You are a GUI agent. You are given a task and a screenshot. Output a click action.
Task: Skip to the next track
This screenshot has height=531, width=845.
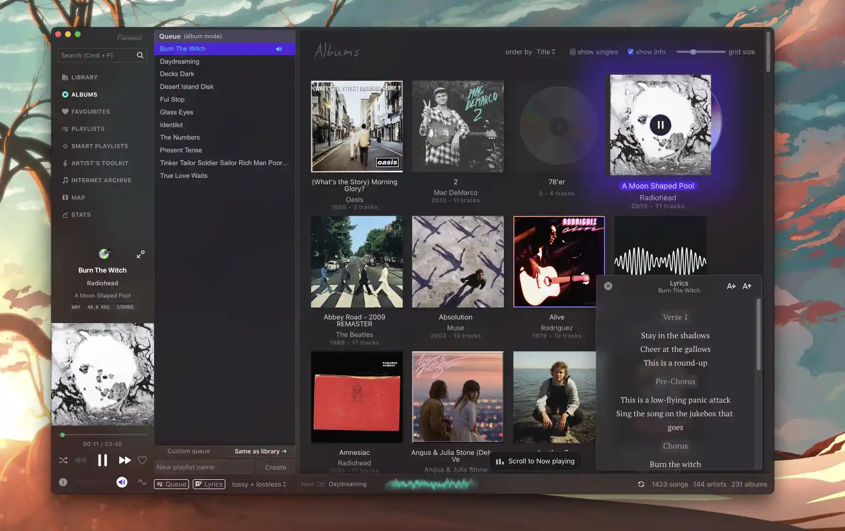coord(125,460)
